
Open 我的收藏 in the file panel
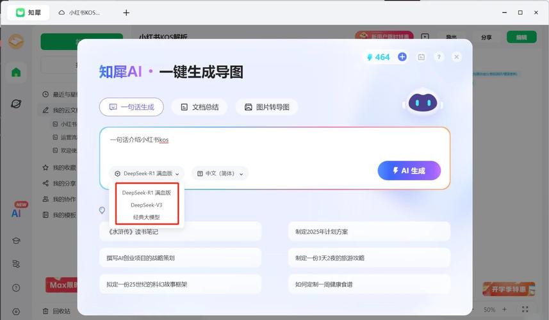pos(60,168)
